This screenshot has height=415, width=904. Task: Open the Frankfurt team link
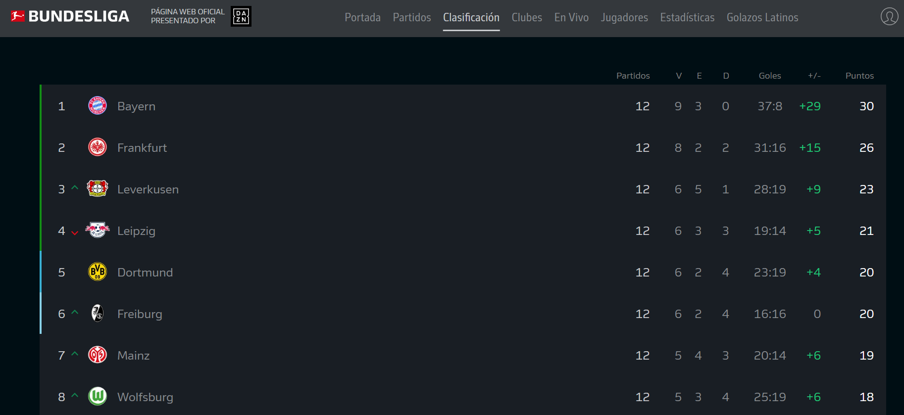[x=142, y=148]
